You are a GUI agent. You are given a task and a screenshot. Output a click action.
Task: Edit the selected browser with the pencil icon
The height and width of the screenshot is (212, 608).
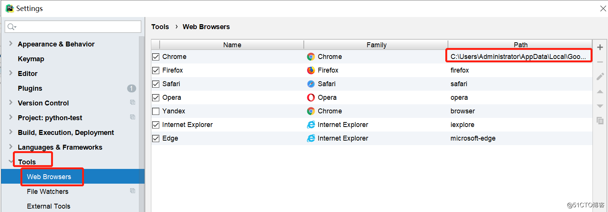600,76
